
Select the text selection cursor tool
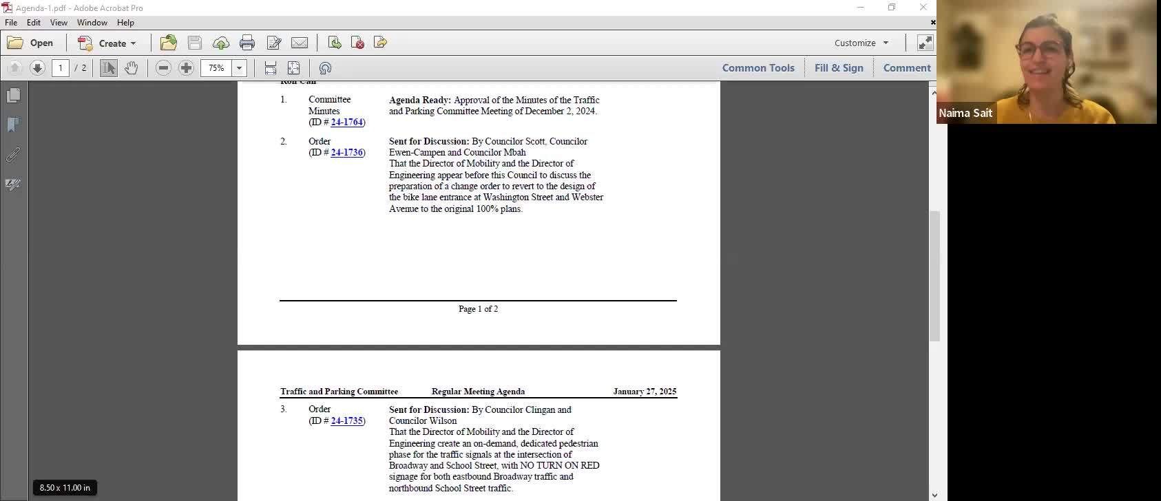(x=109, y=67)
